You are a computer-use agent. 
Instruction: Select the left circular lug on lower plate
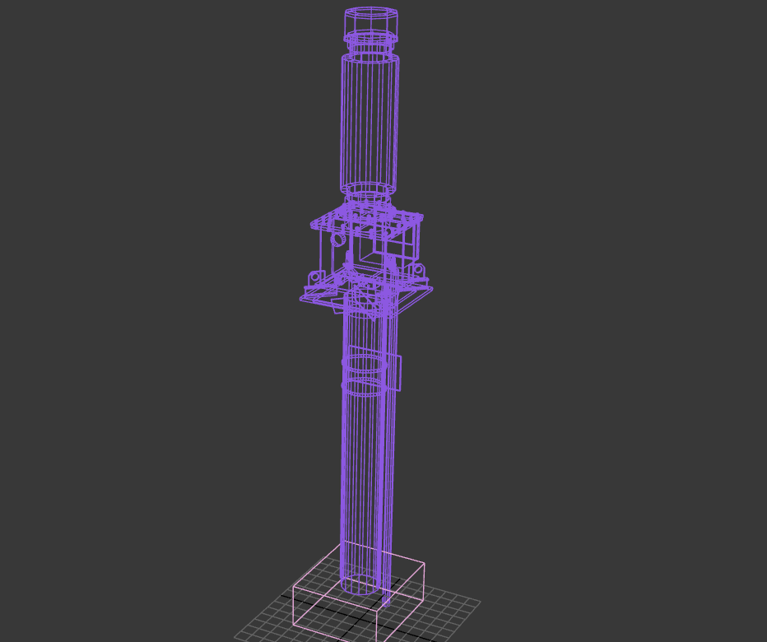[x=313, y=278]
